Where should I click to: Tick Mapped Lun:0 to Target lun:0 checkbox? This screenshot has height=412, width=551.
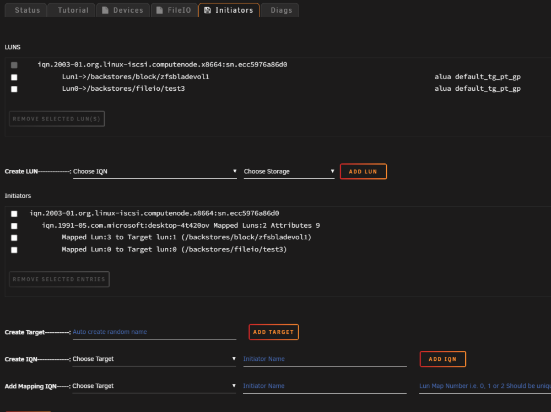(x=14, y=250)
